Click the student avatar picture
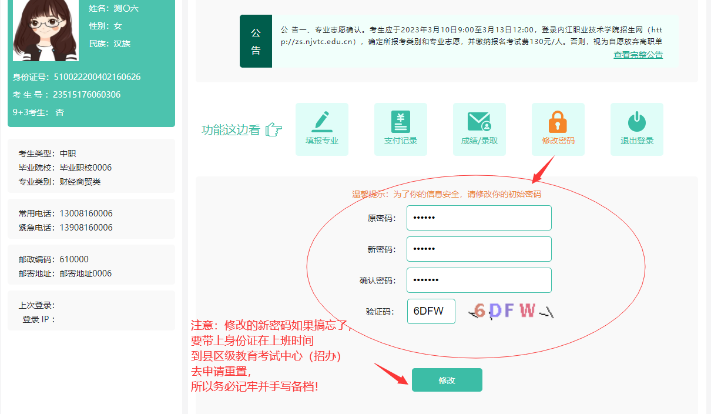The height and width of the screenshot is (414, 711). coord(46,29)
